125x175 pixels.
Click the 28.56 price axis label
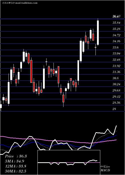116,103
